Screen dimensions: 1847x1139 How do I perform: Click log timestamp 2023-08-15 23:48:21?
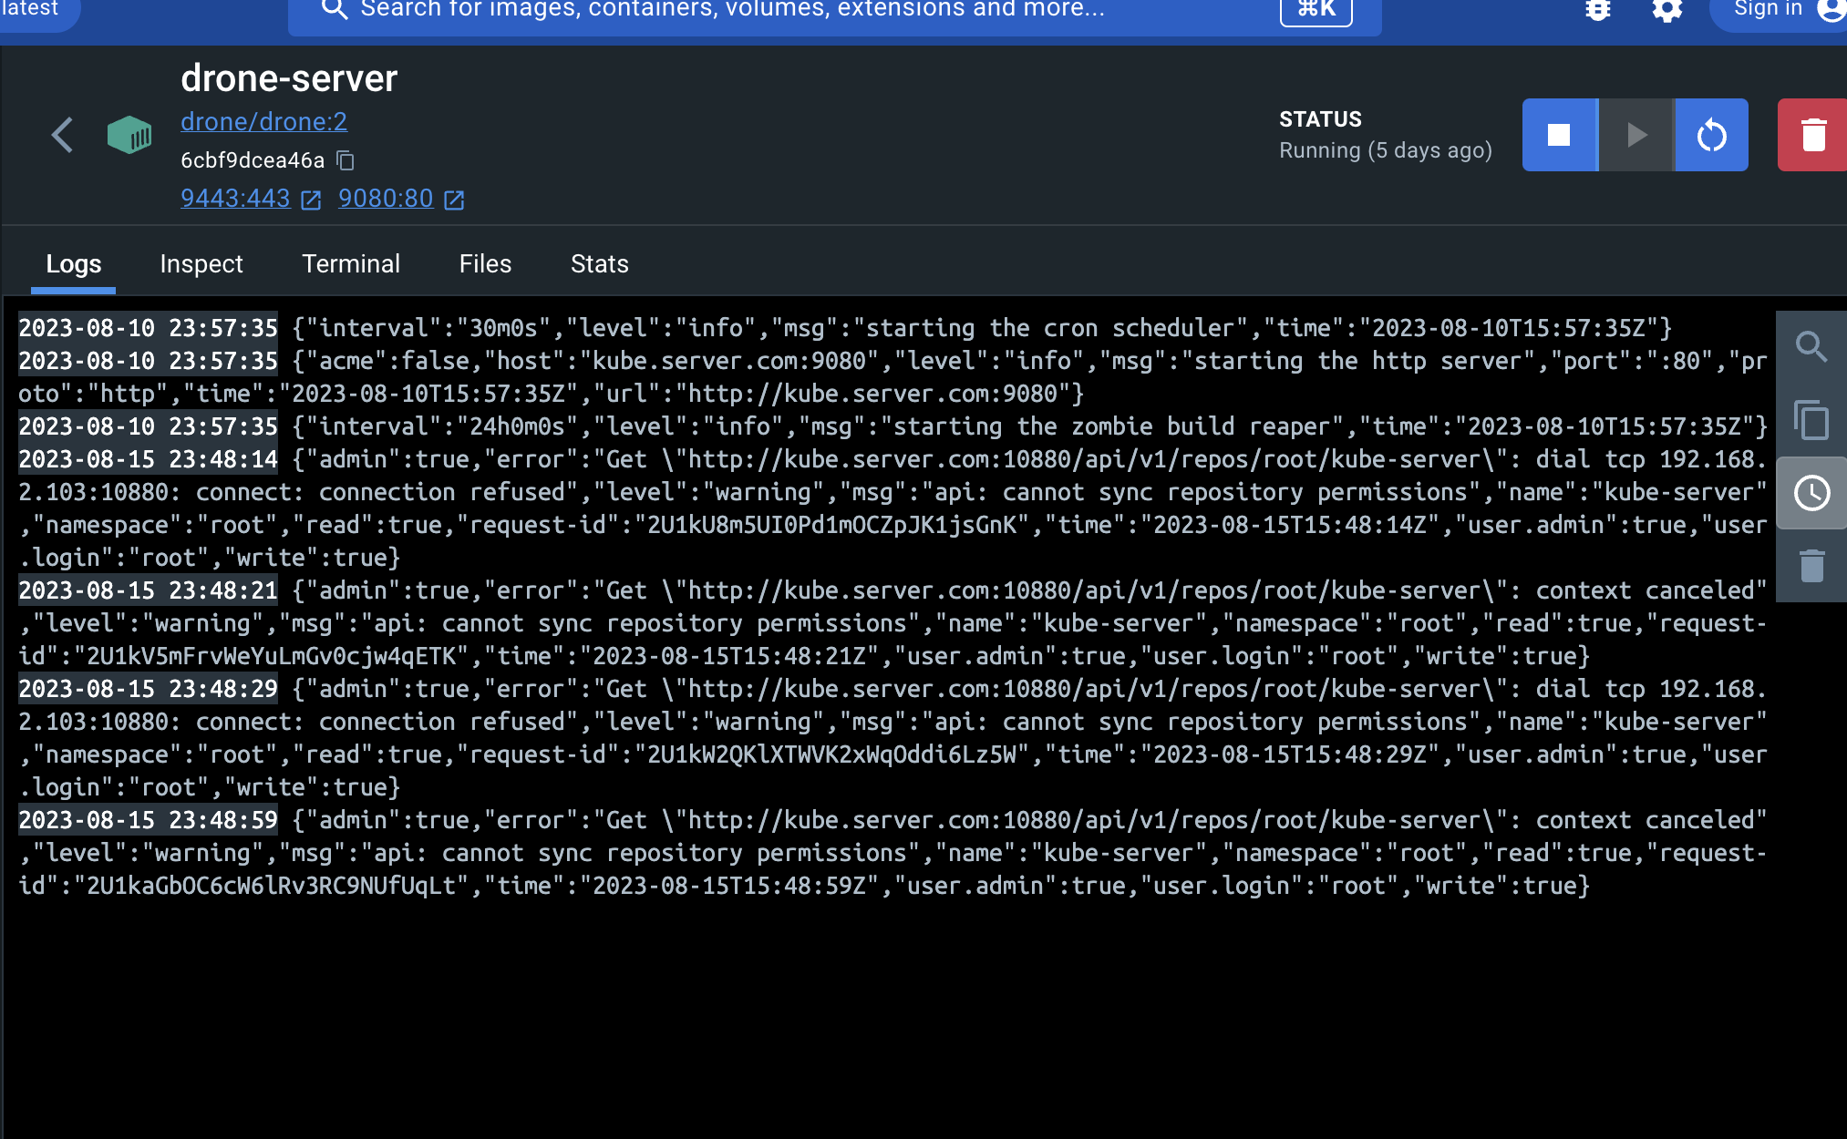pos(148,590)
